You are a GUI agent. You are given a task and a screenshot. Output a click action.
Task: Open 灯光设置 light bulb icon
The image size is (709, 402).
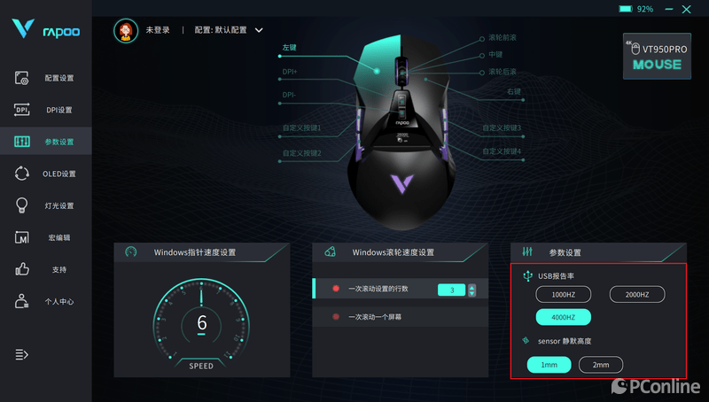coord(21,205)
